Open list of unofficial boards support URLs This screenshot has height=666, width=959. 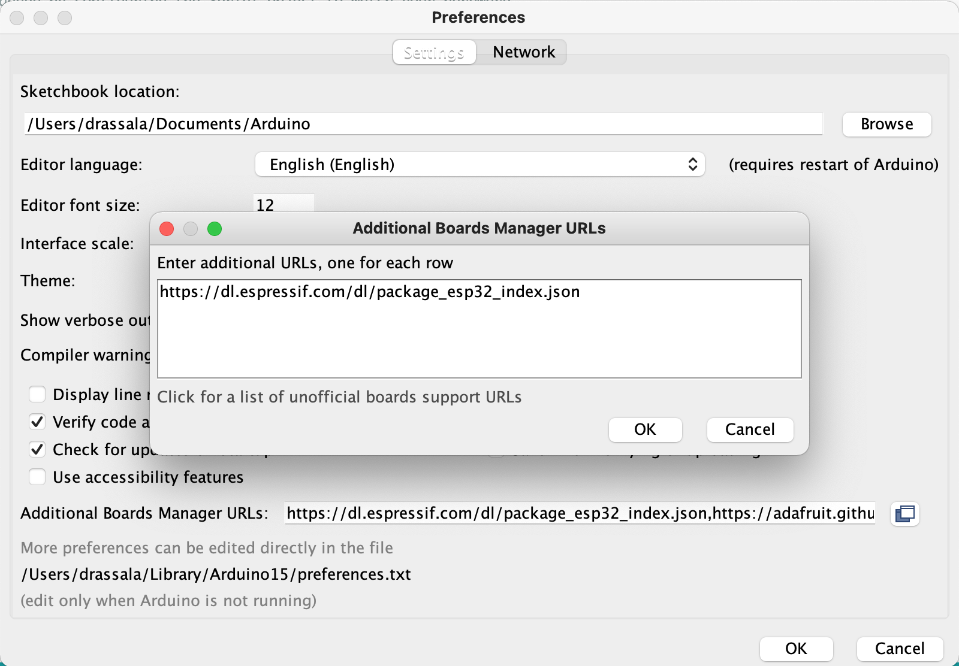coord(339,397)
